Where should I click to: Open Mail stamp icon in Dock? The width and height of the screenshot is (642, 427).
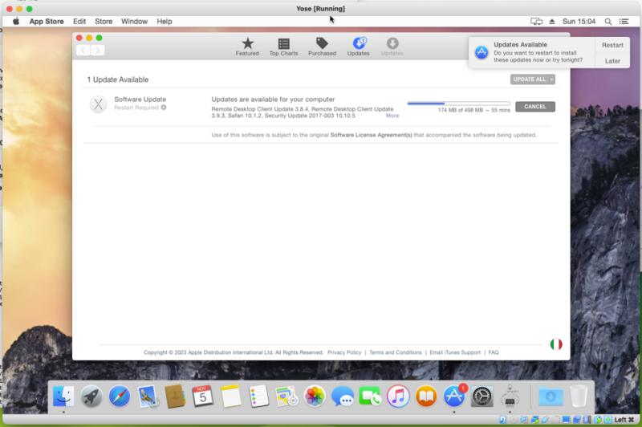pos(147,396)
